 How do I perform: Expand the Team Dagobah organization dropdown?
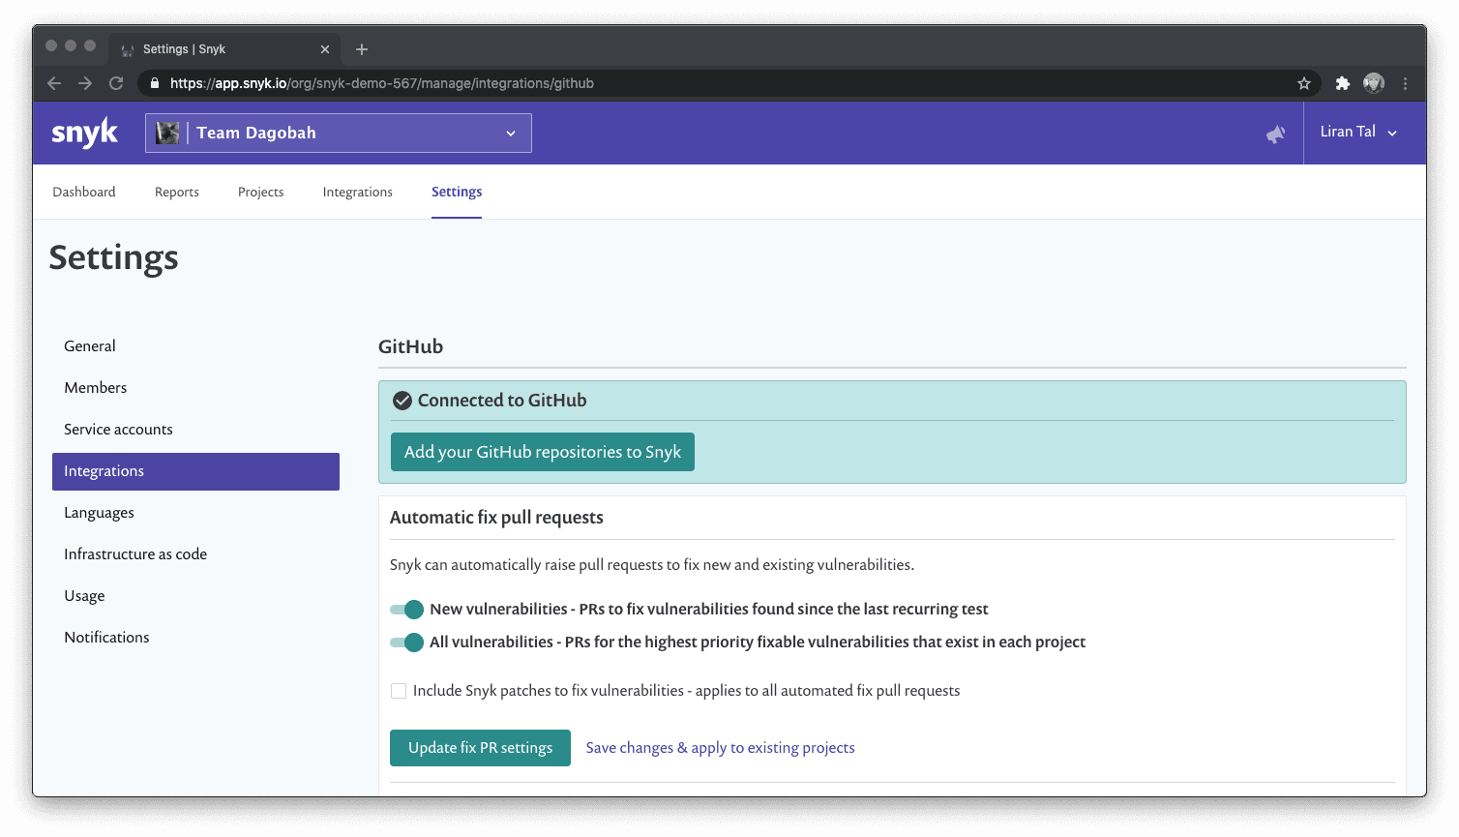click(x=339, y=134)
